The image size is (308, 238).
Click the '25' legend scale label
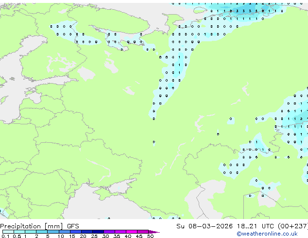point(94,236)
